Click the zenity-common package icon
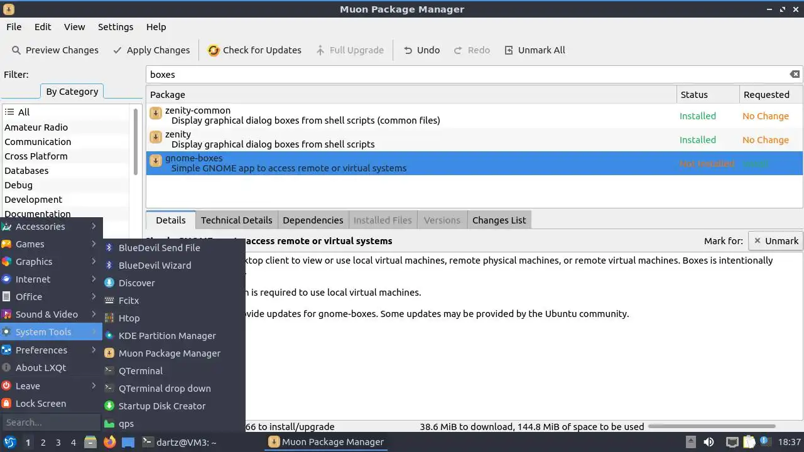804x452 pixels. (x=156, y=114)
